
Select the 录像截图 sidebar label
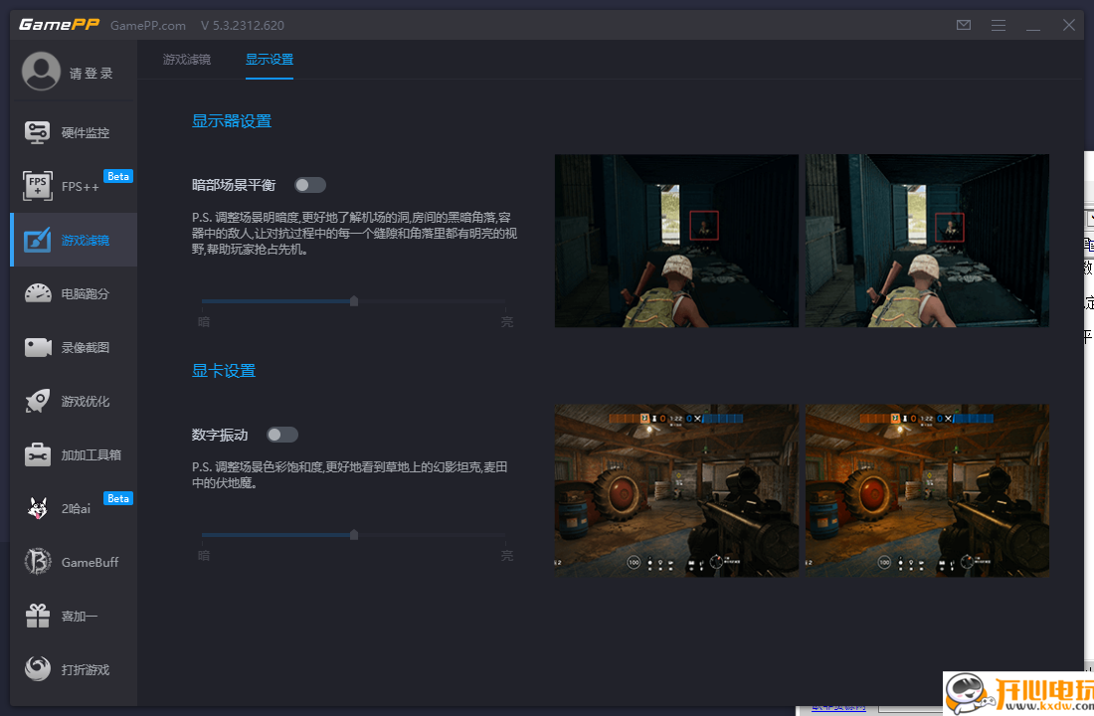(86, 347)
